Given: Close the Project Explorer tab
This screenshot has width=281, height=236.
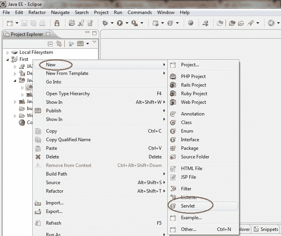Looking at the screenshot, I should 48,34.
